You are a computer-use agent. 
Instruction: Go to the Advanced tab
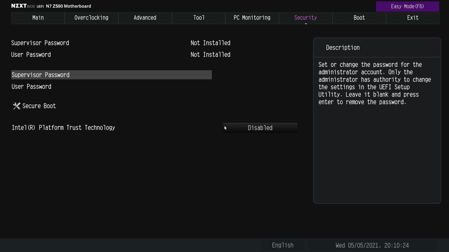coord(145,18)
